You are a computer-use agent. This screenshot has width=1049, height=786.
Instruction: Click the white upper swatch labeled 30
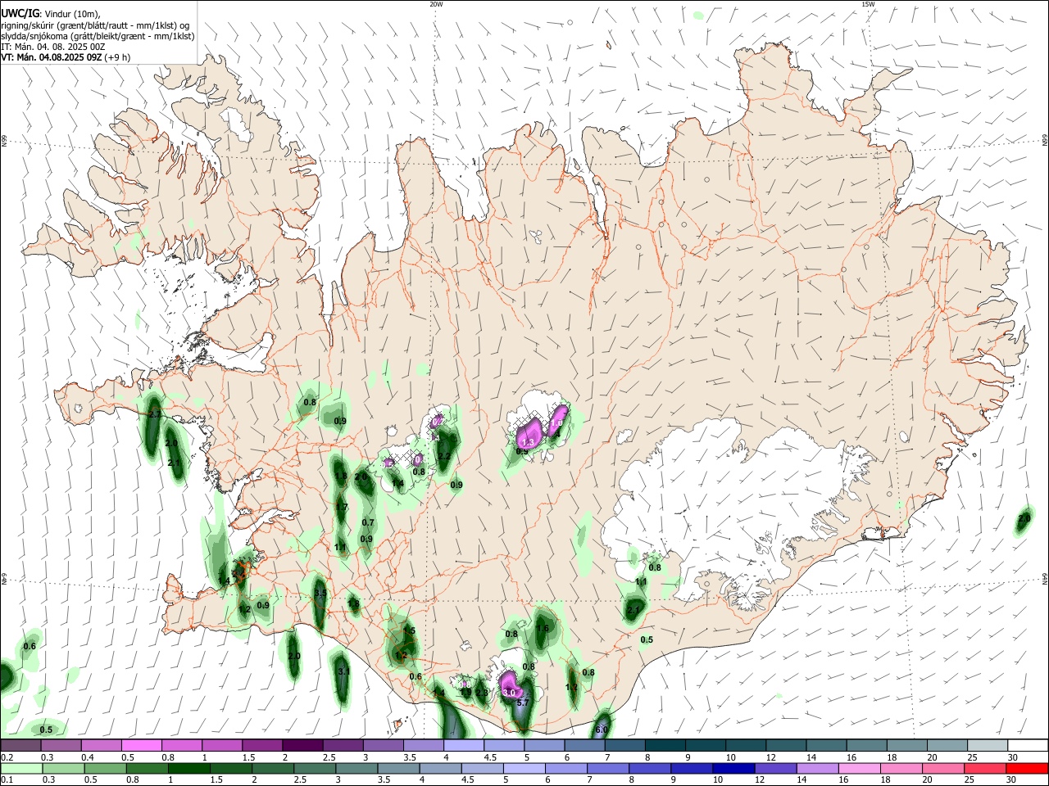1027,746
